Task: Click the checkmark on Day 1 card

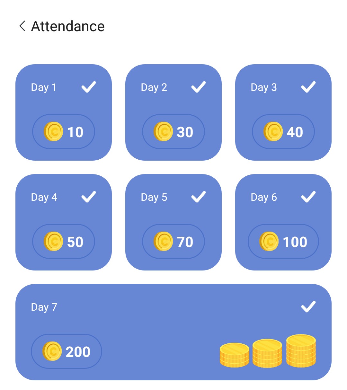Action: click(x=88, y=87)
